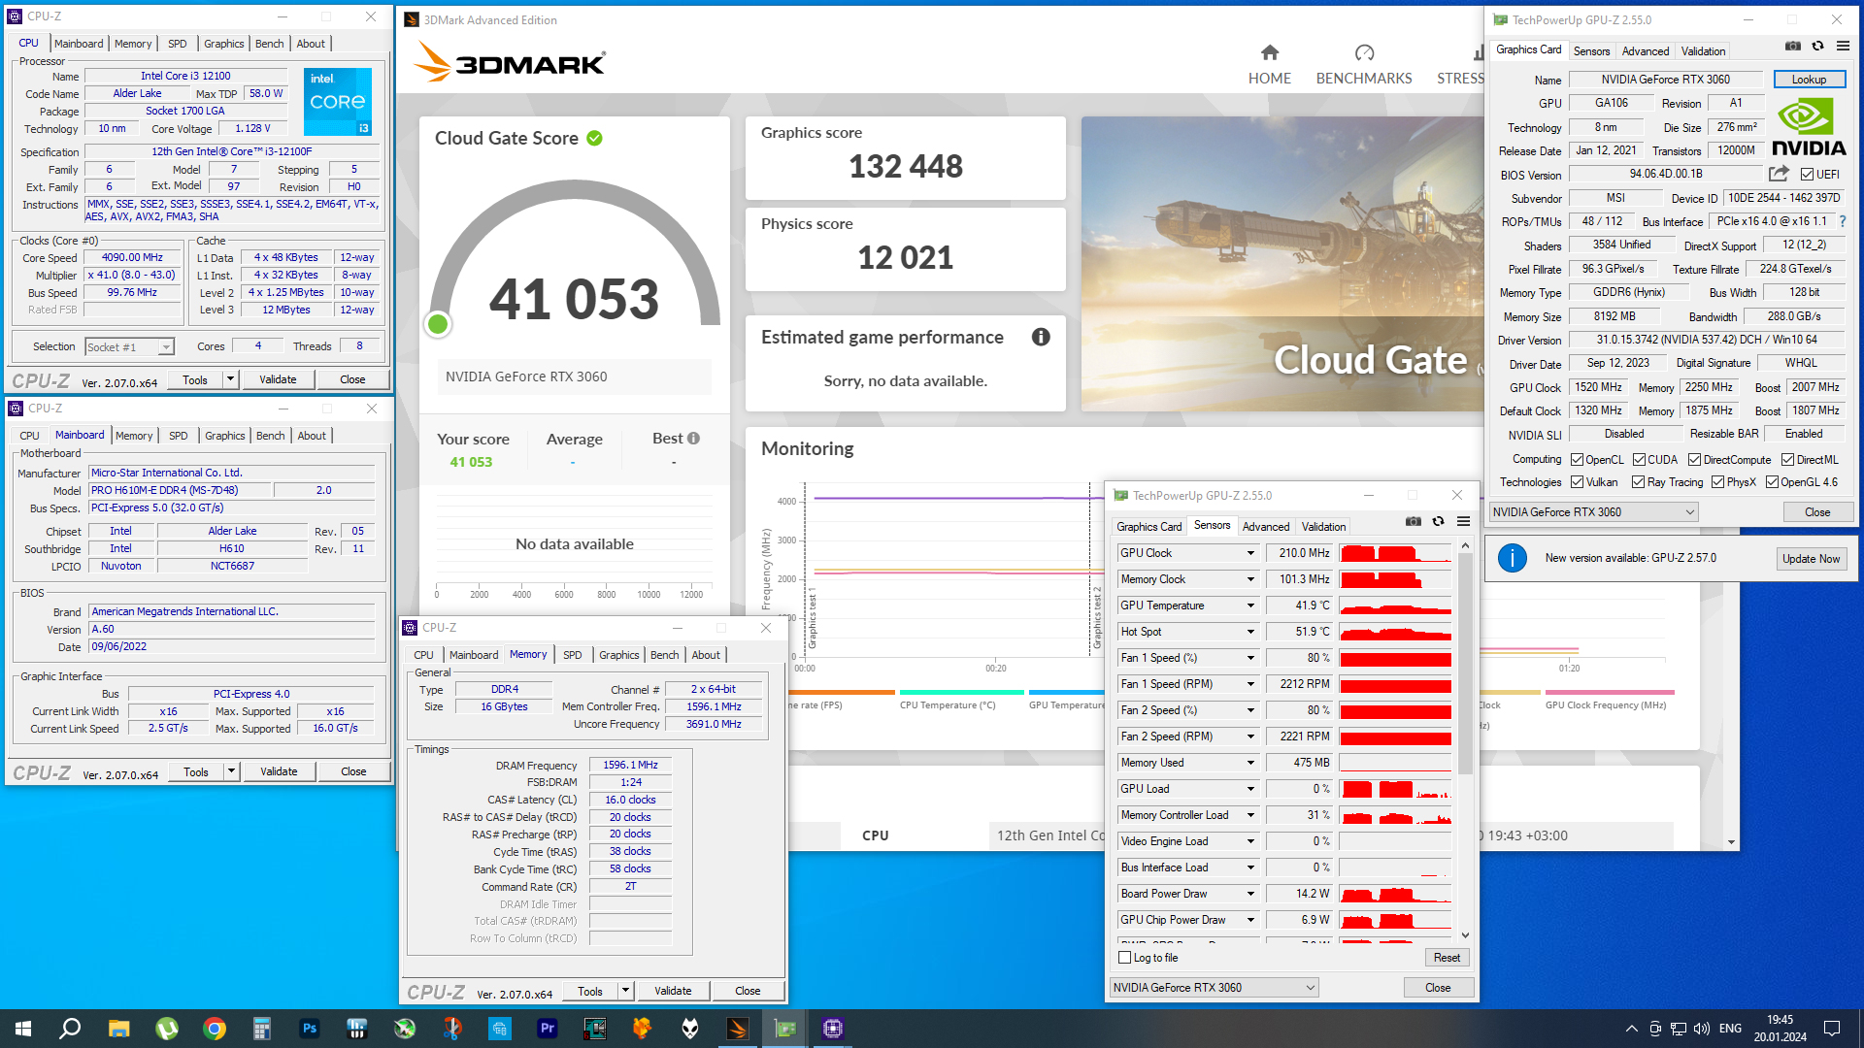Click Lookup button in GPU-Z
1864x1048 pixels.
point(1809,80)
